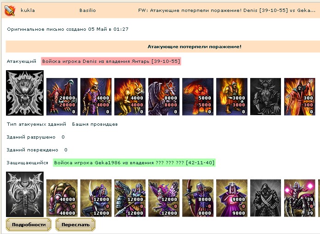Viewport: 320px width, 234px height.
Task: Click the attacker's grayed-out unit portrait
Action: (265, 96)
